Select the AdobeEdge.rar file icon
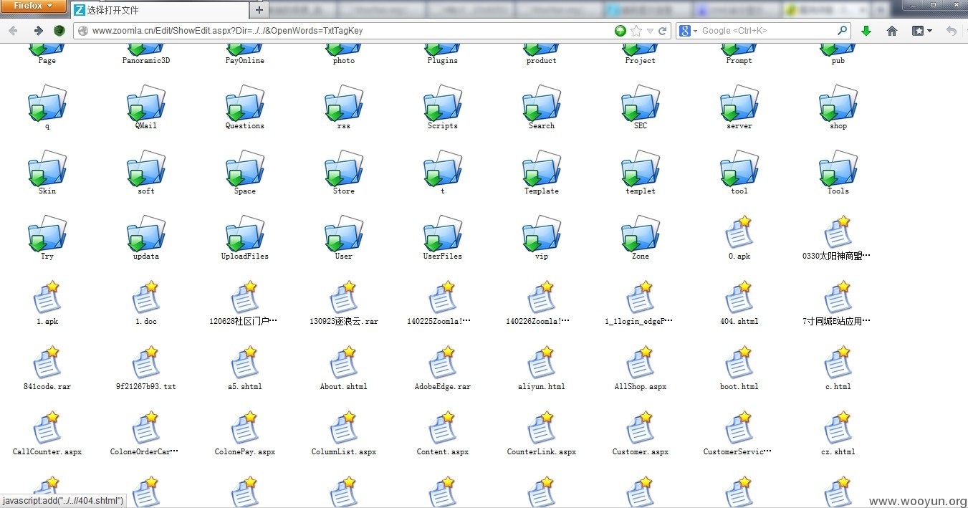The image size is (968, 508). pyautogui.click(x=442, y=363)
